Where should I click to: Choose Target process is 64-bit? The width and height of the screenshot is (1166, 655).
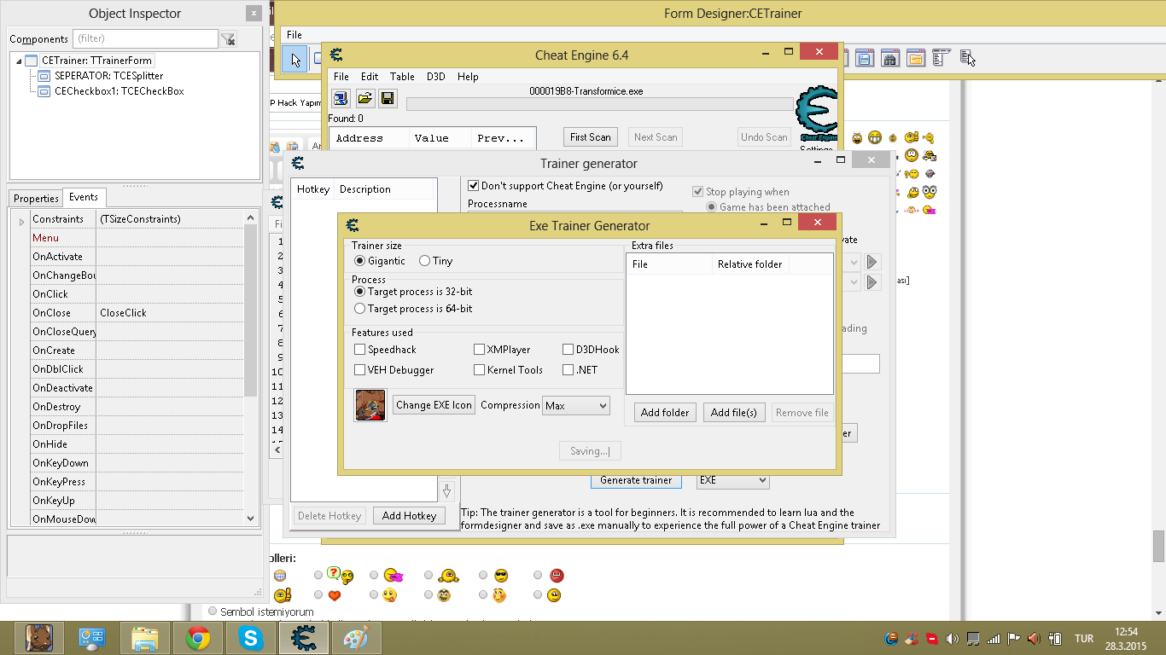360,309
